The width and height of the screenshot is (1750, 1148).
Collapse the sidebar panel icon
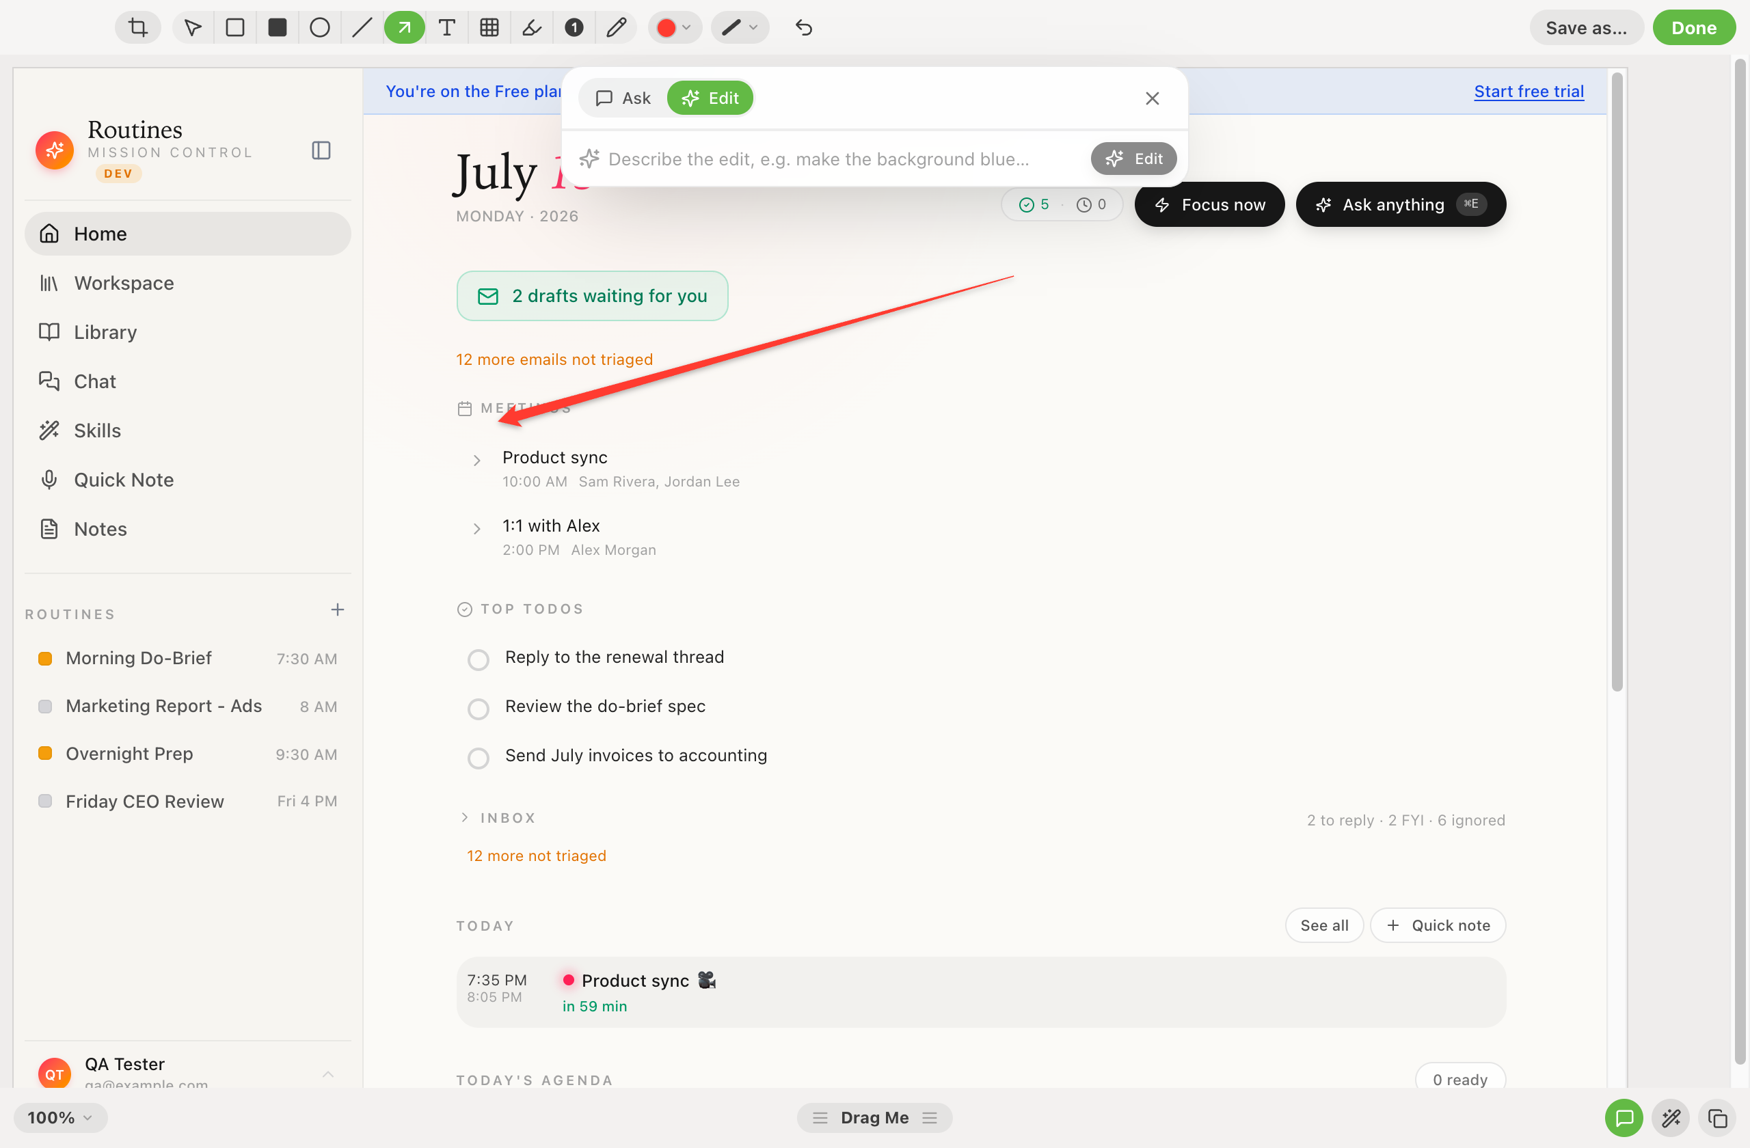click(x=321, y=150)
